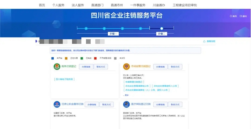
Task: Expand the ...更多 link in the market supervision card
Action: [126, 95]
